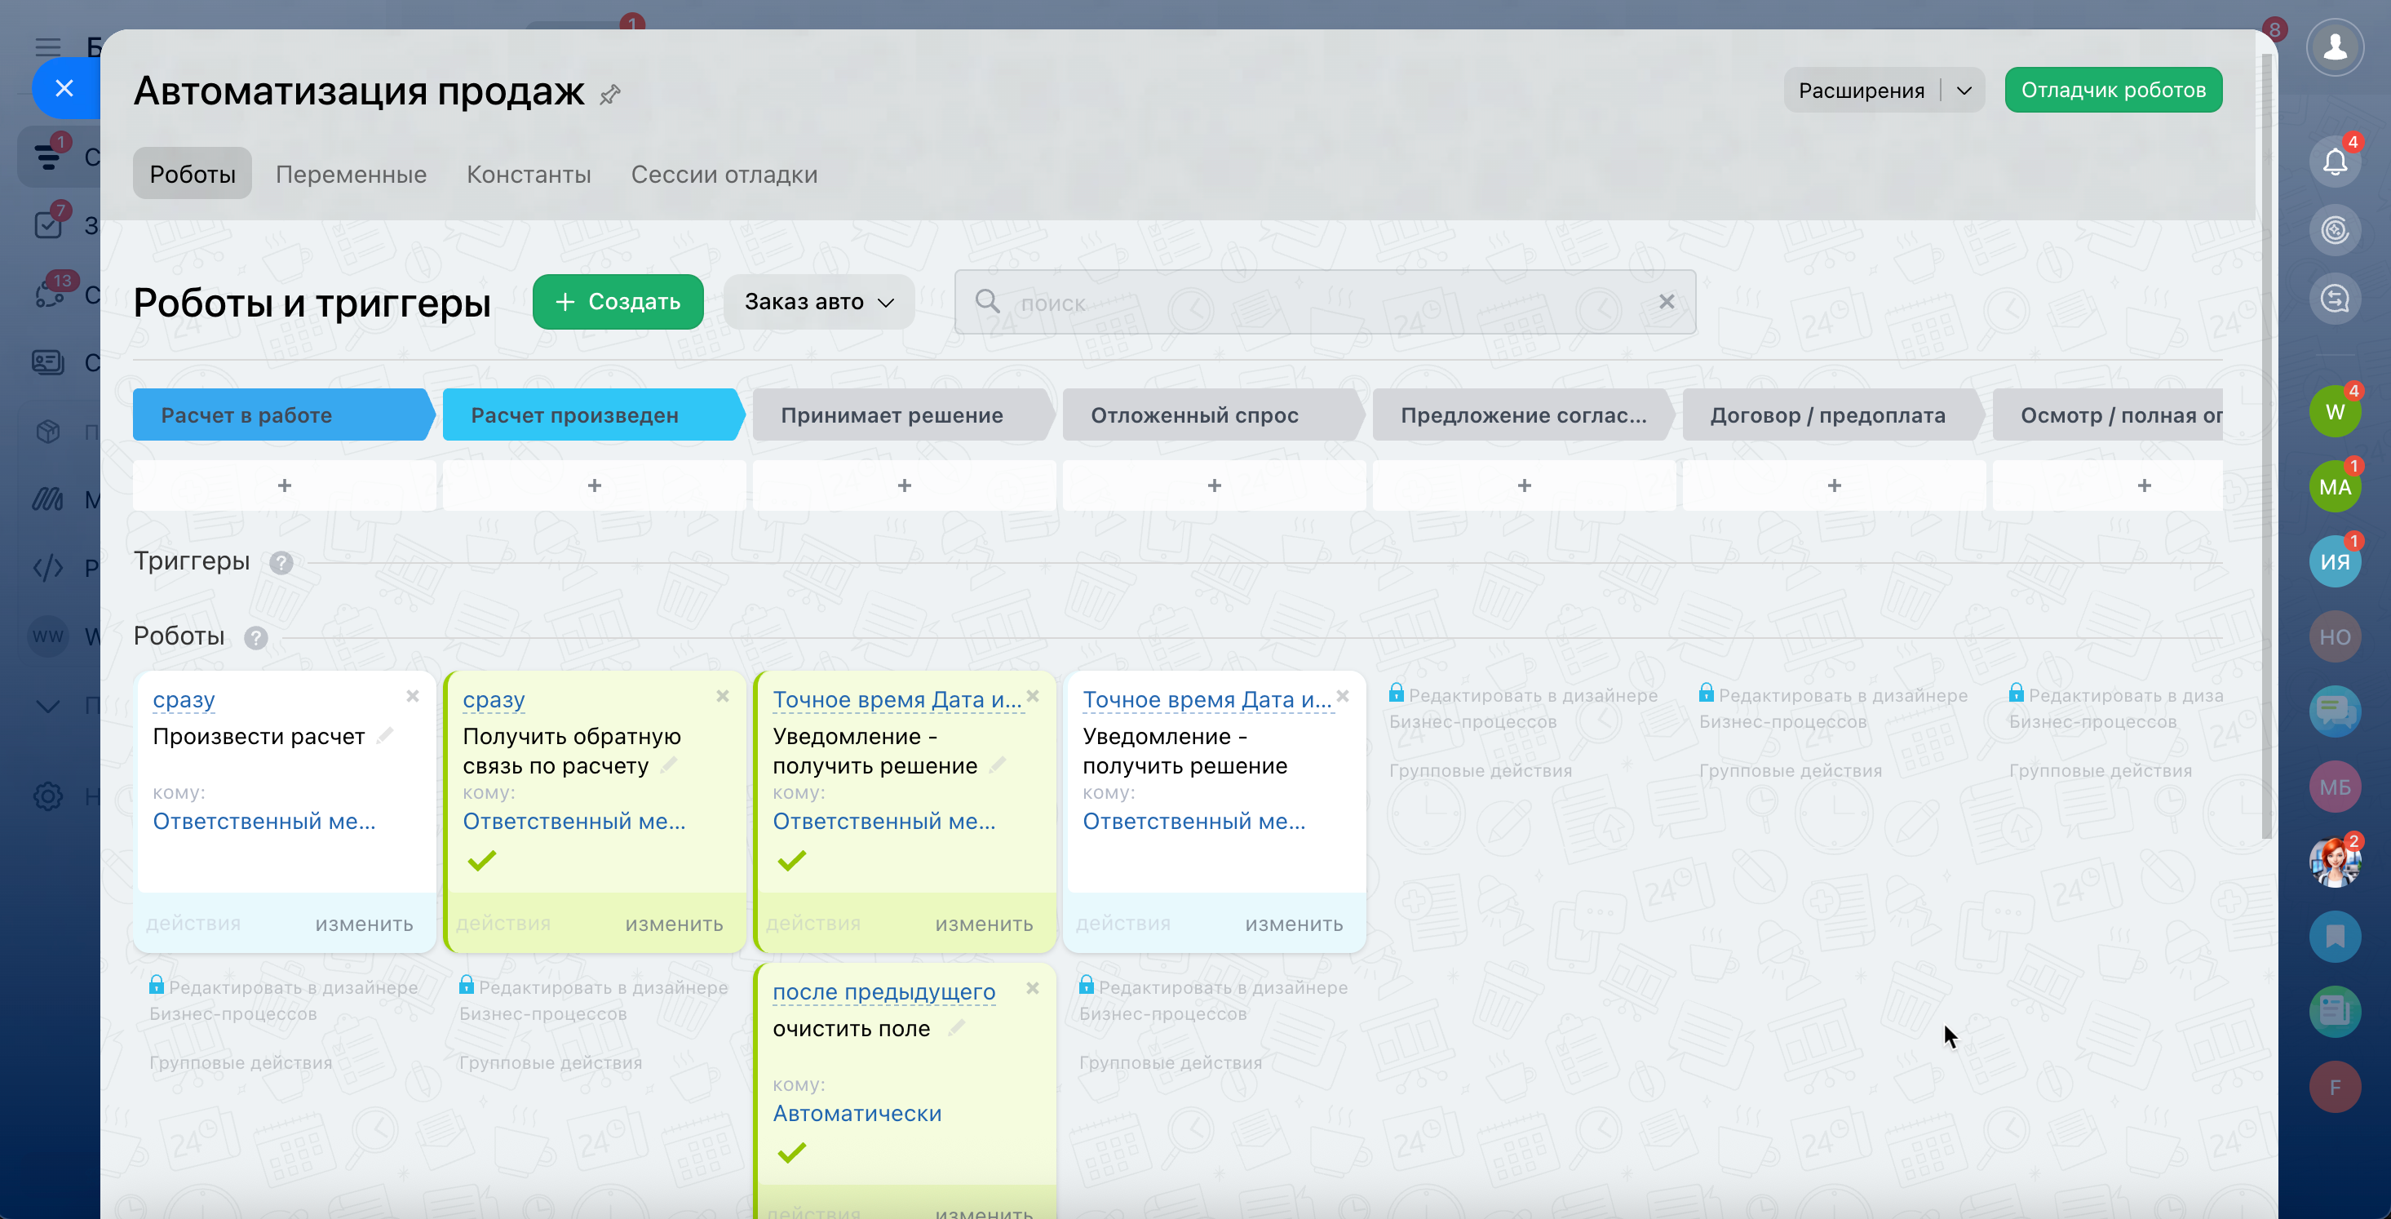Close the sales automation slider panel
The height and width of the screenshot is (1219, 2391).
point(64,88)
